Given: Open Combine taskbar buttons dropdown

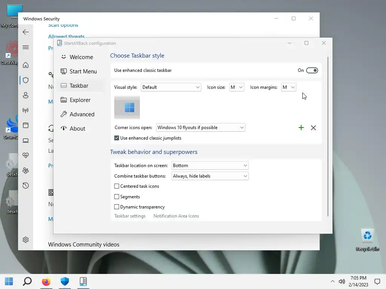Looking at the screenshot, I should tap(210, 176).
